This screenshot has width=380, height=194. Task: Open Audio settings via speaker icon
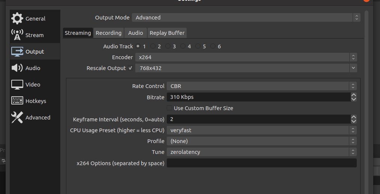tap(17, 68)
